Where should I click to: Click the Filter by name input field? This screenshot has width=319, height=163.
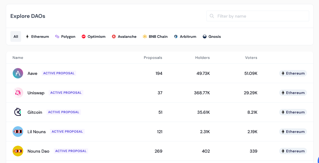(258, 16)
